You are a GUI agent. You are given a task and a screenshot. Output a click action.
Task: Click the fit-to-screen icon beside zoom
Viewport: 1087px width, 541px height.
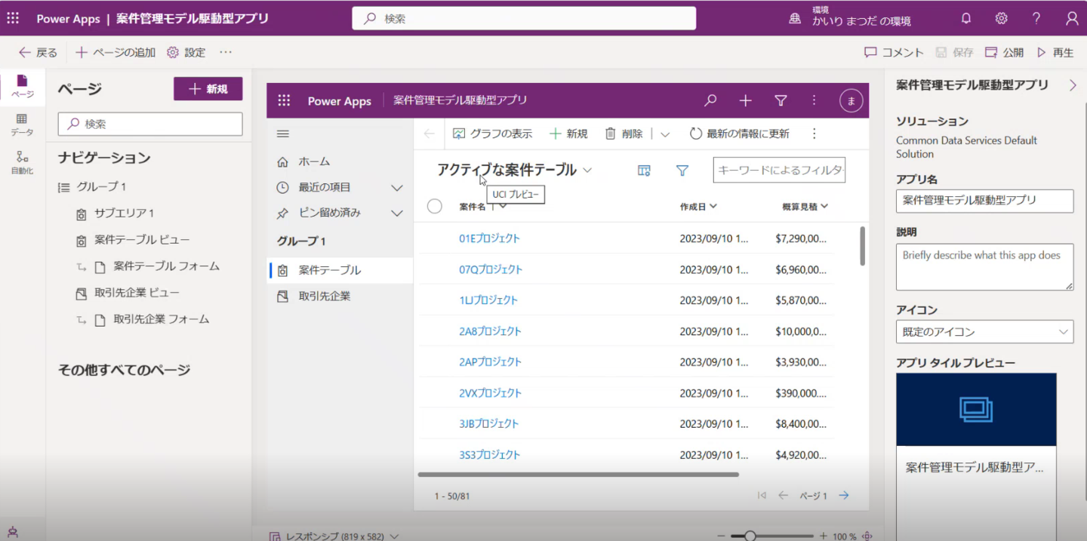point(867,536)
